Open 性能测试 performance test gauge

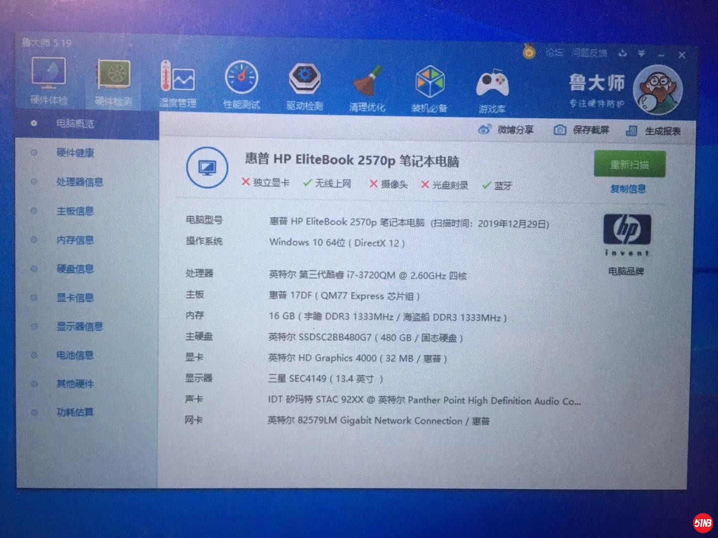pyautogui.click(x=241, y=83)
